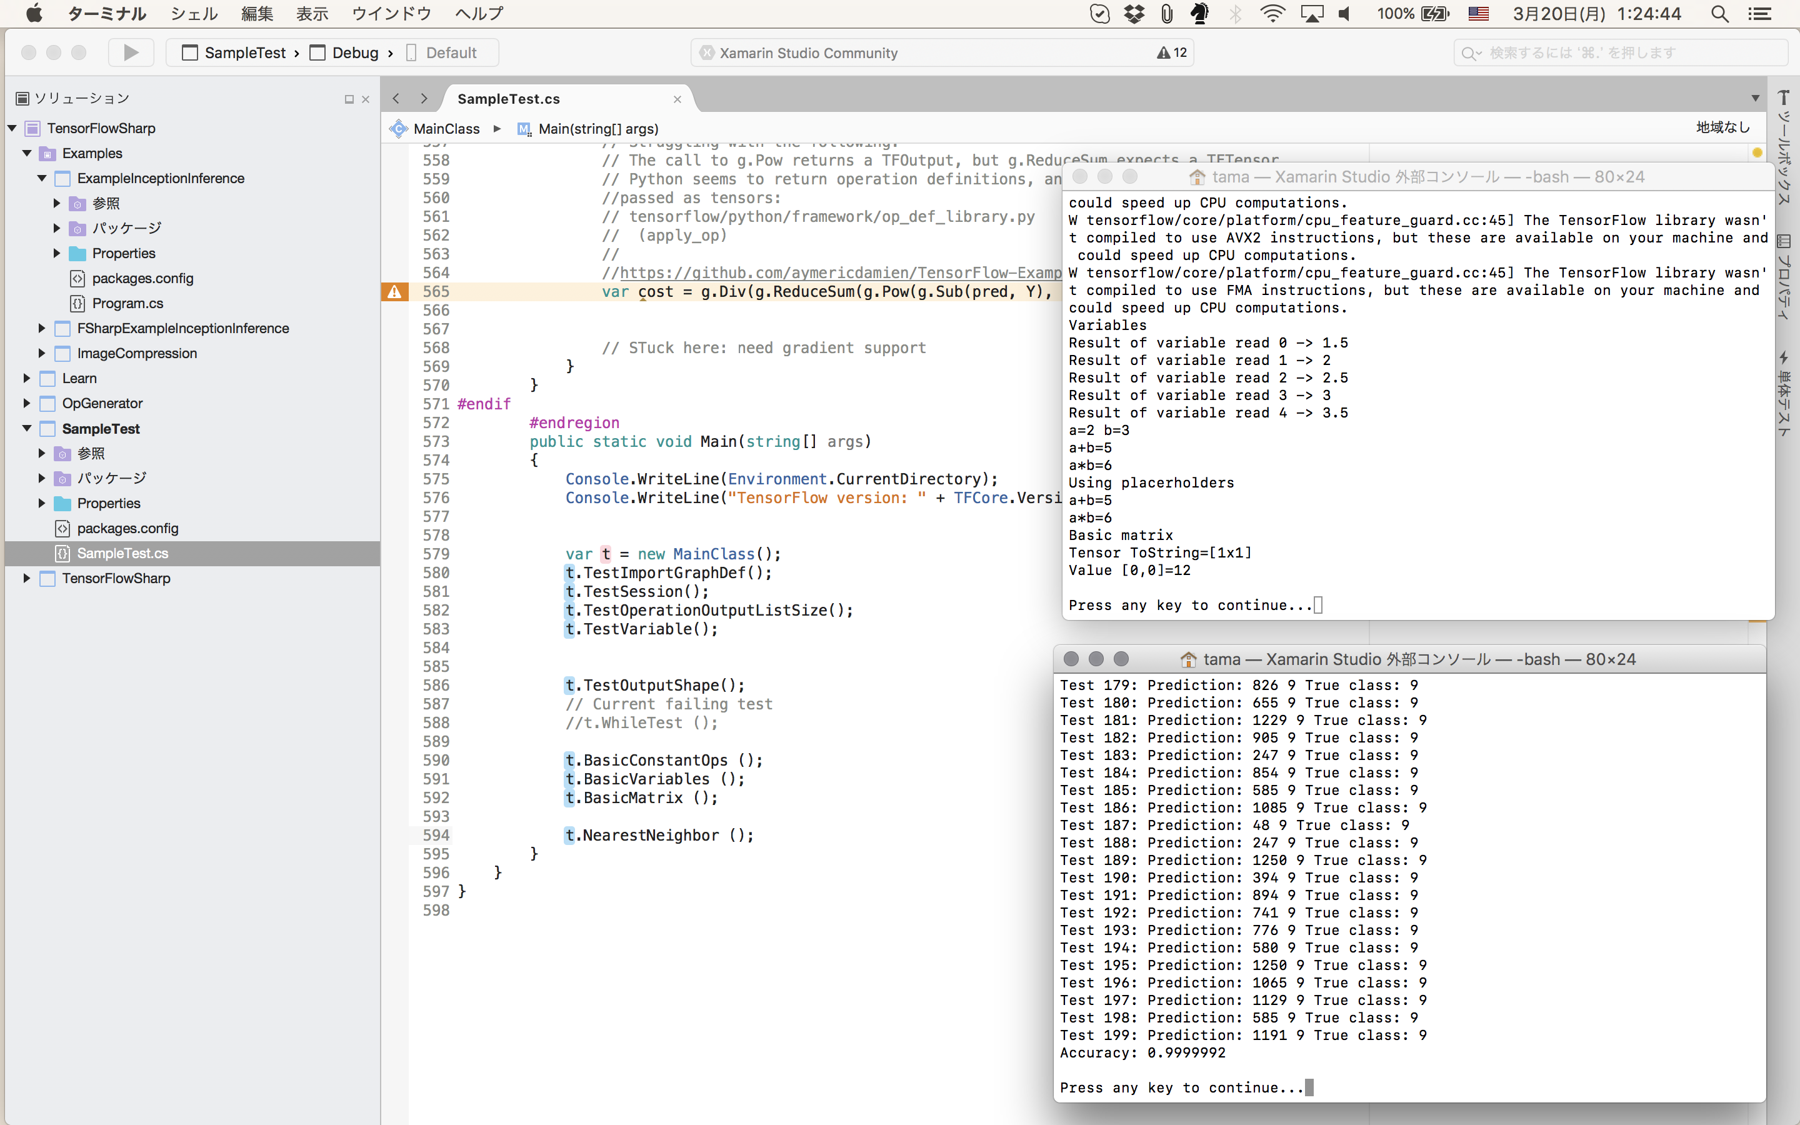Toggle the Wi-Fi status menu
The height and width of the screenshot is (1125, 1800).
pyautogui.click(x=1273, y=13)
